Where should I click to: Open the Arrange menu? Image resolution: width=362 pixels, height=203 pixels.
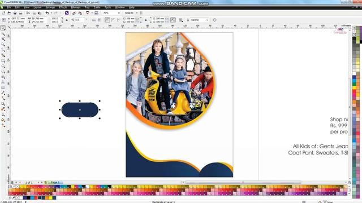click(x=50, y=7)
